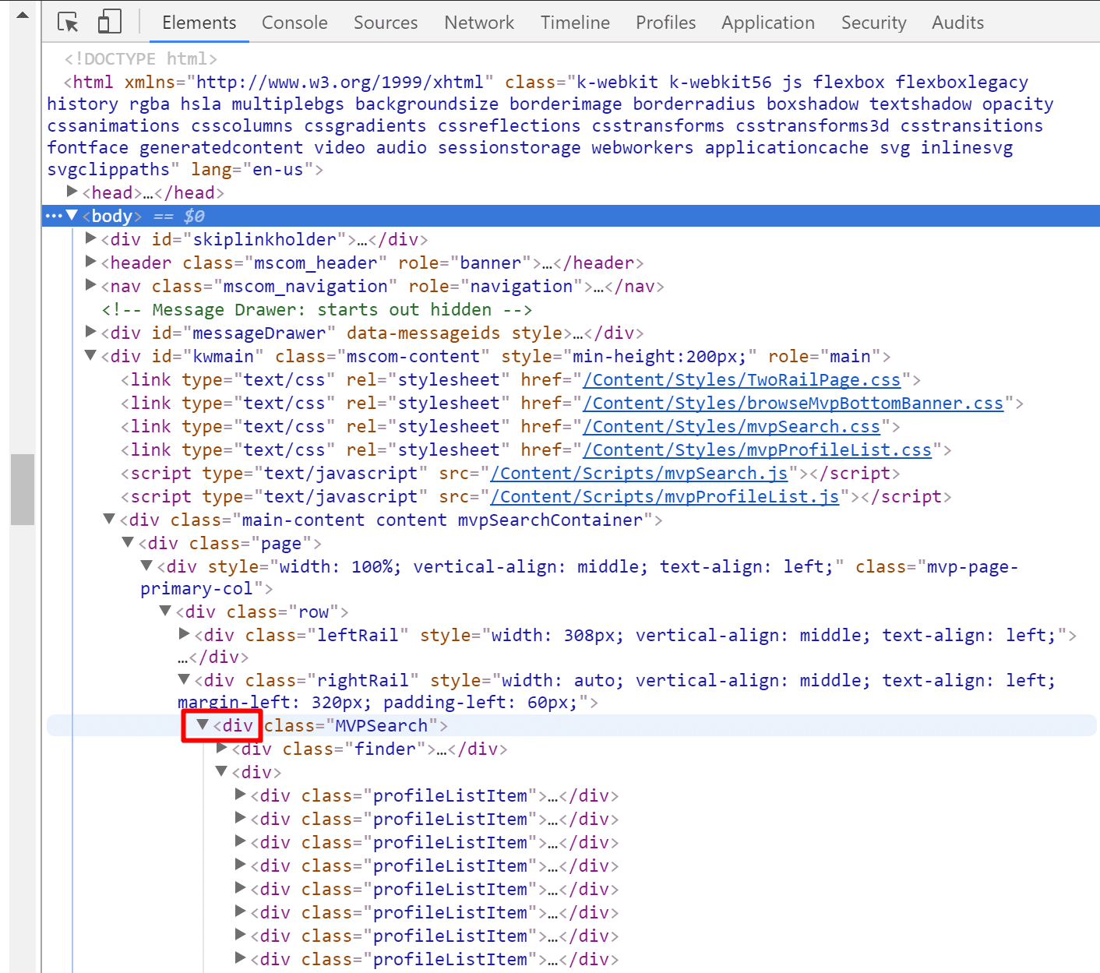Expand the messageDrawer div
Viewport: 1100px width, 973px height.
click(91, 332)
